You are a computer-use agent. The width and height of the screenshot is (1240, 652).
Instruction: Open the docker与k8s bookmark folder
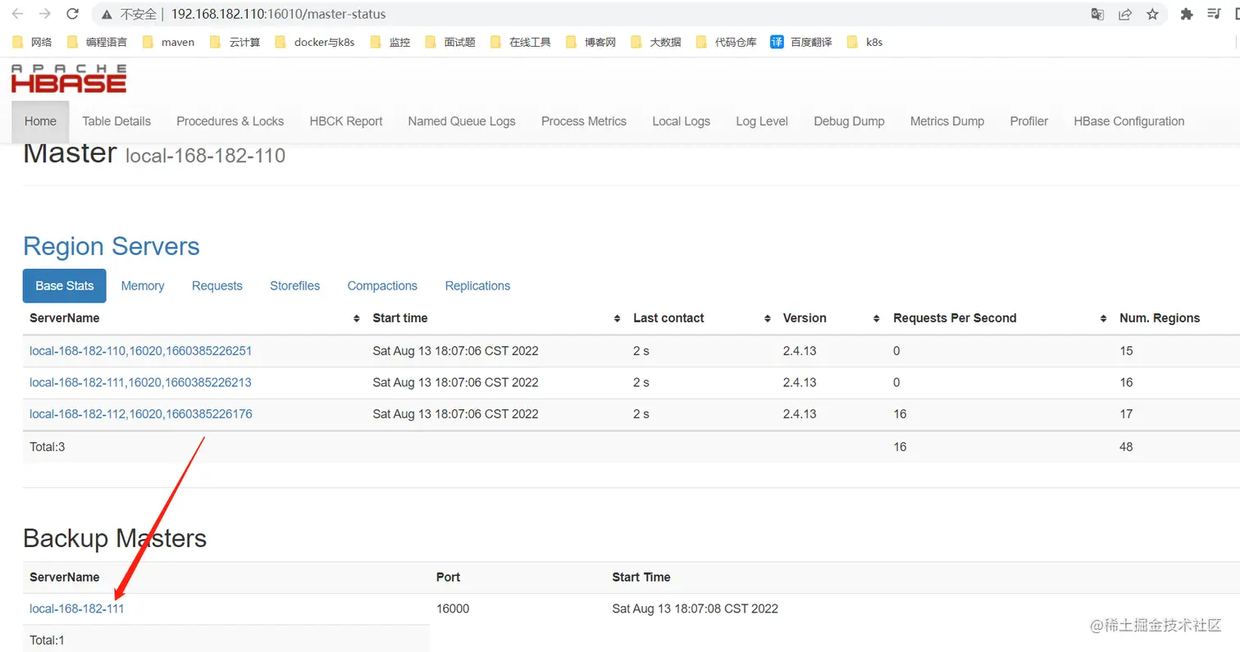coord(315,42)
